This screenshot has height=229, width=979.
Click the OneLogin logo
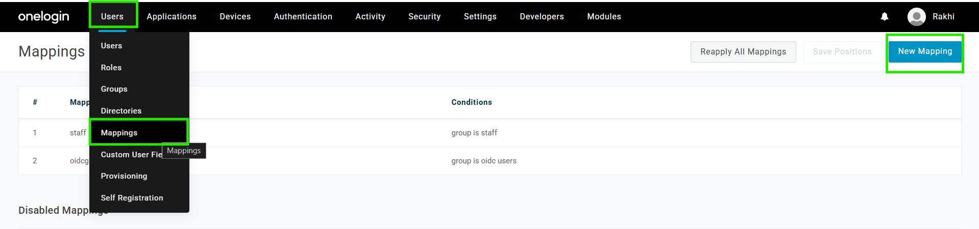[44, 16]
